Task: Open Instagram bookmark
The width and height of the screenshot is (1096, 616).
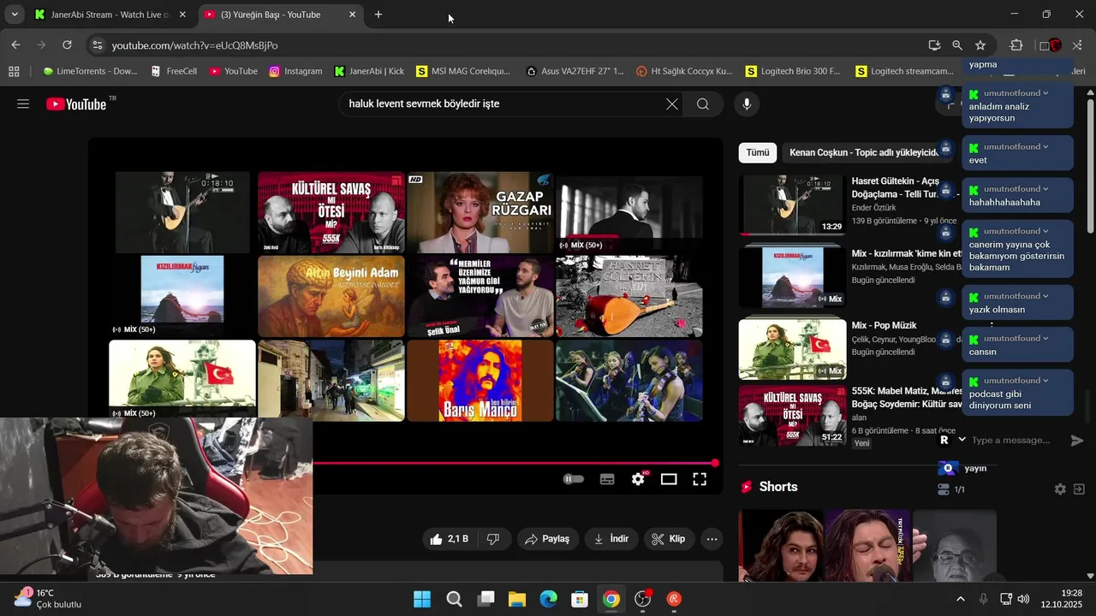Action: [295, 72]
